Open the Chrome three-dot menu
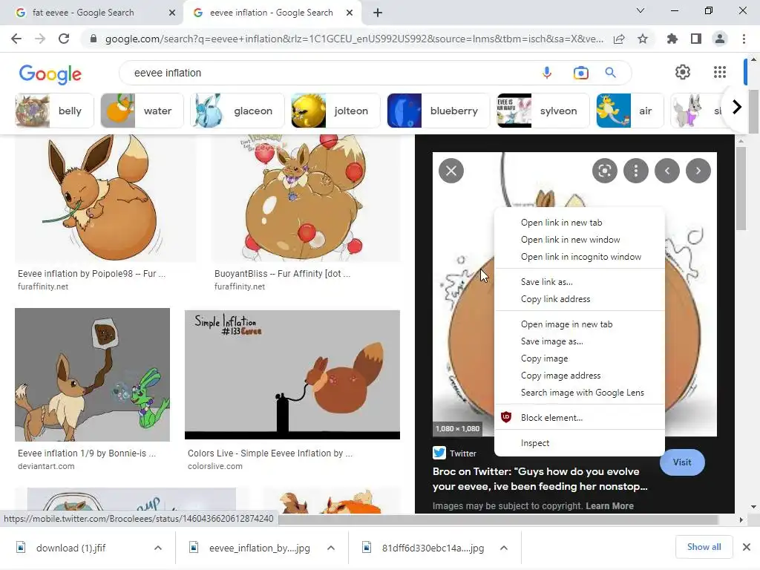Viewport: 760px width, 570px height. click(x=744, y=39)
